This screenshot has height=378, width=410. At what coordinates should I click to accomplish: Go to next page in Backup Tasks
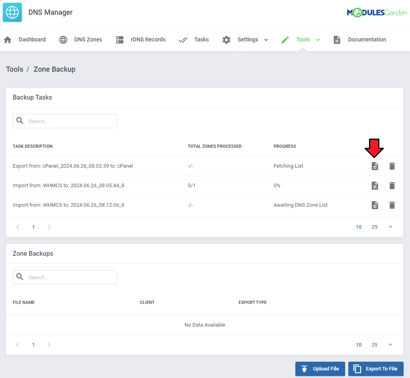click(x=49, y=227)
